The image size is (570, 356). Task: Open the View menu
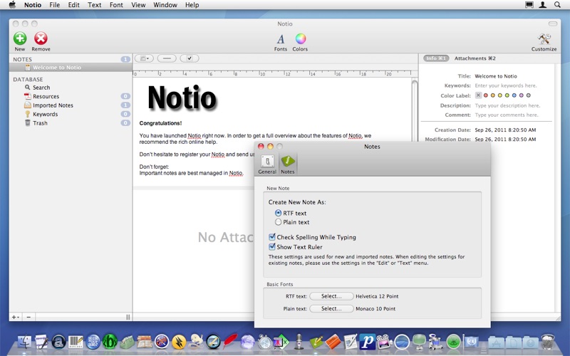coord(138,5)
